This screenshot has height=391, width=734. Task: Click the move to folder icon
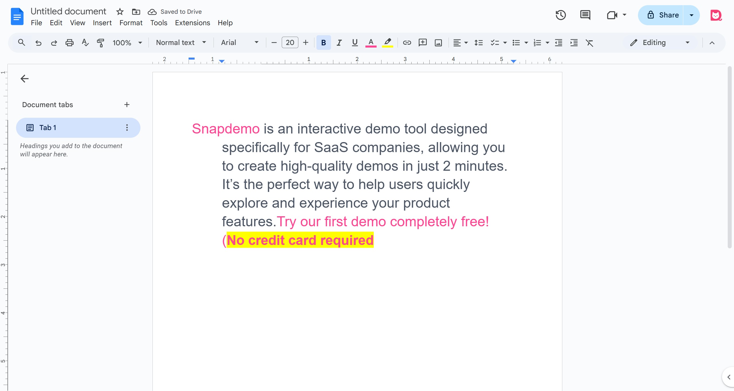pyautogui.click(x=136, y=12)
